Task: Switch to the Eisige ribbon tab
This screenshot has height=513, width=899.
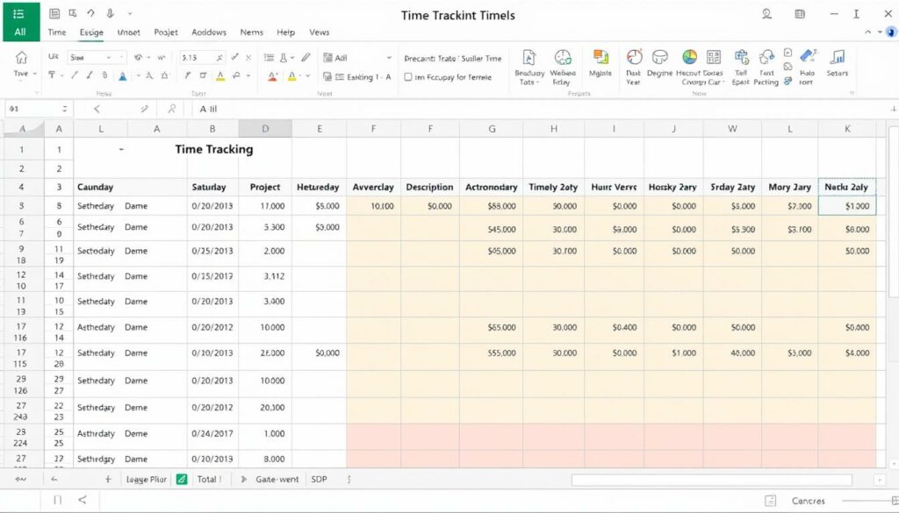Action: (91, 32)
